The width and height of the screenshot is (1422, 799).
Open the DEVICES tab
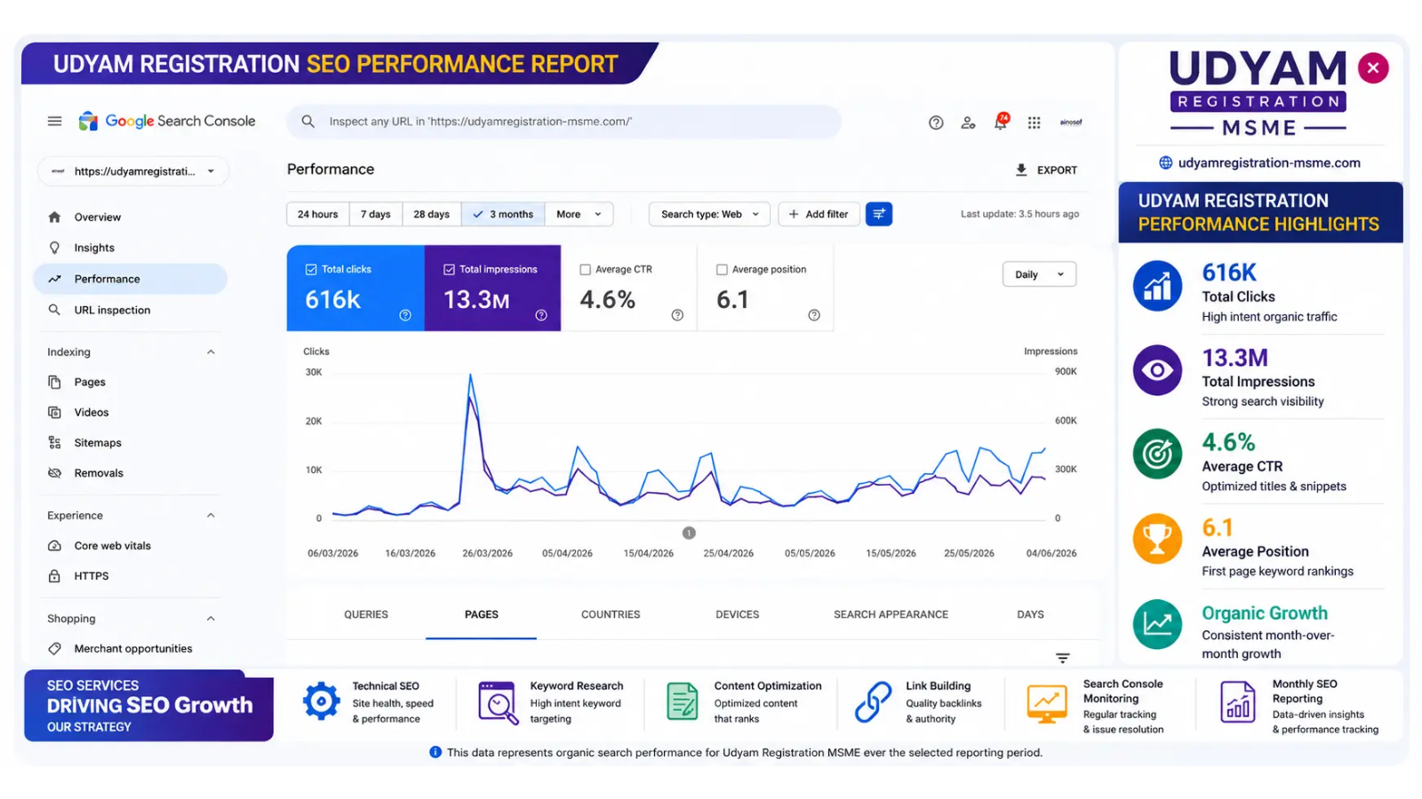(x=738, y=614)
